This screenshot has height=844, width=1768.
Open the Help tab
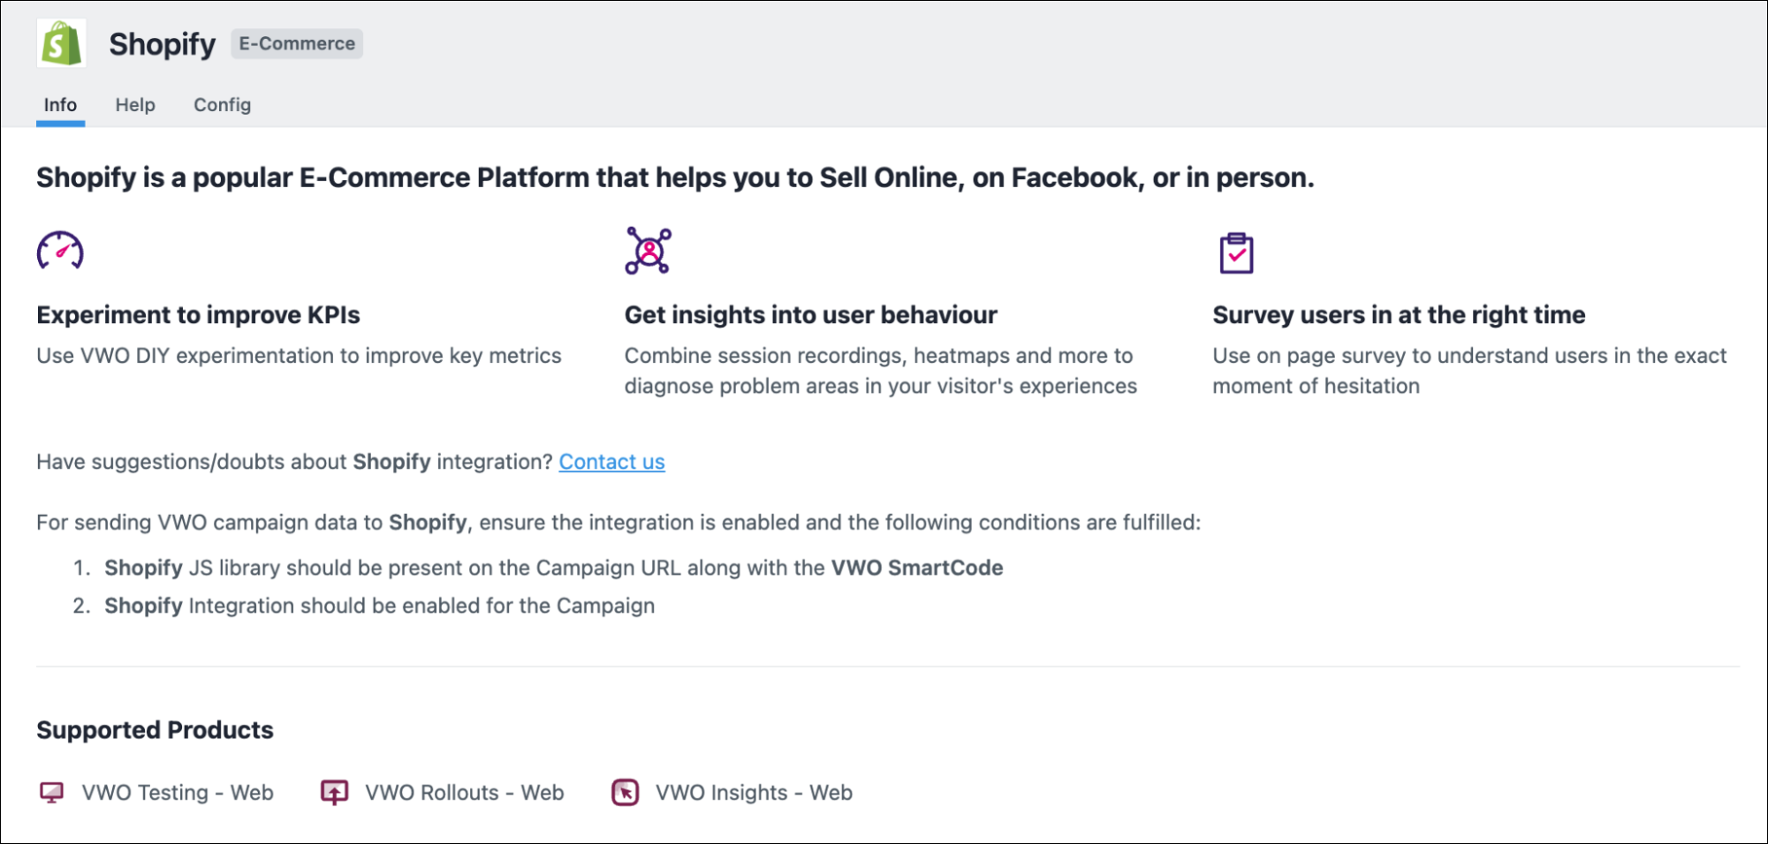(135, 105)
